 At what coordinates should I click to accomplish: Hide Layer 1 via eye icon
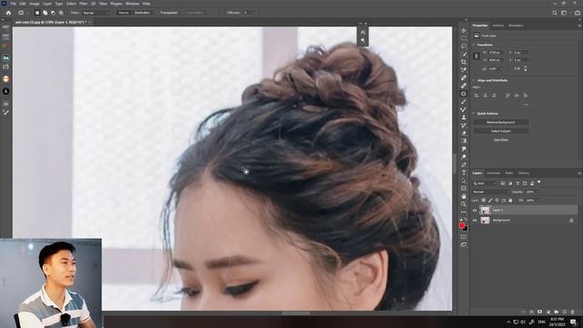475,210
